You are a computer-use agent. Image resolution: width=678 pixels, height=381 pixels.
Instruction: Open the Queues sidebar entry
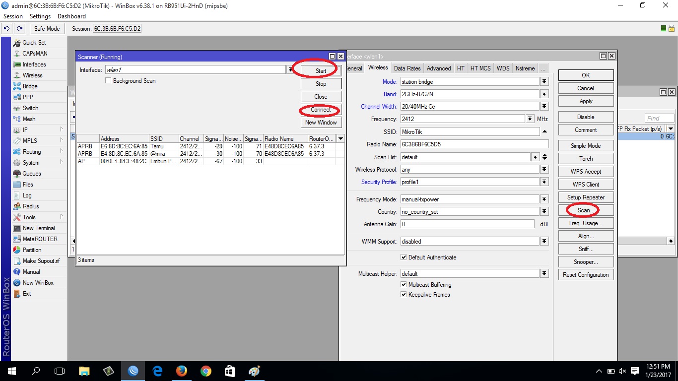[x=32, y=174]
